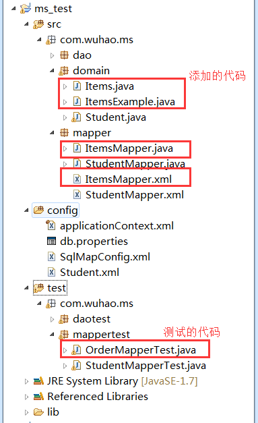
Task: Collapse the domain package
Action: pos(53,71)
